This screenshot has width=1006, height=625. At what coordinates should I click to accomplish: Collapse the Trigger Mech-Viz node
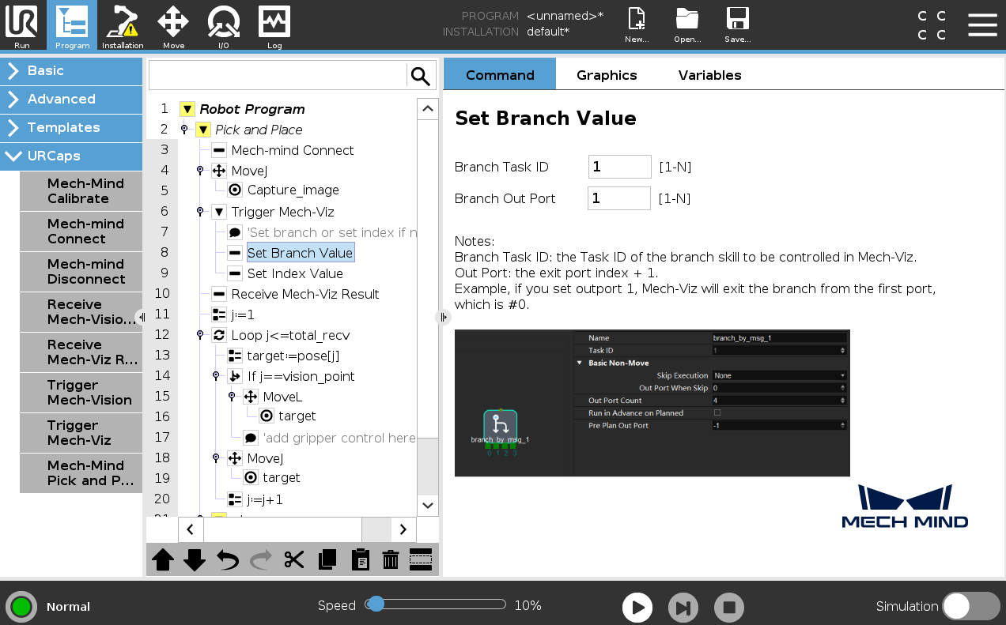pyautogui.click(x=219, y=212)
